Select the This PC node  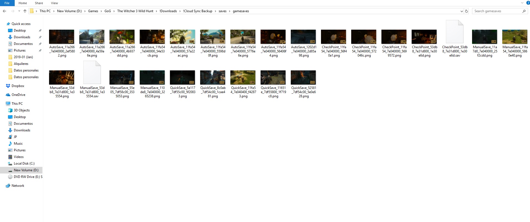tap(17, 104)
